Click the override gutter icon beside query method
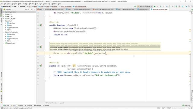Screen dimensions: 193x109 40,47
